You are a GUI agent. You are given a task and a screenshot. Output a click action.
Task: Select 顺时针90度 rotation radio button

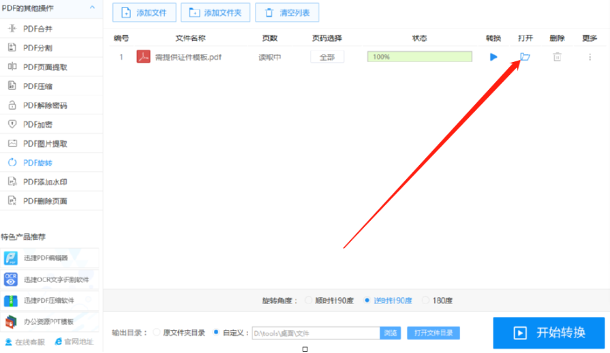coord(309,300)
